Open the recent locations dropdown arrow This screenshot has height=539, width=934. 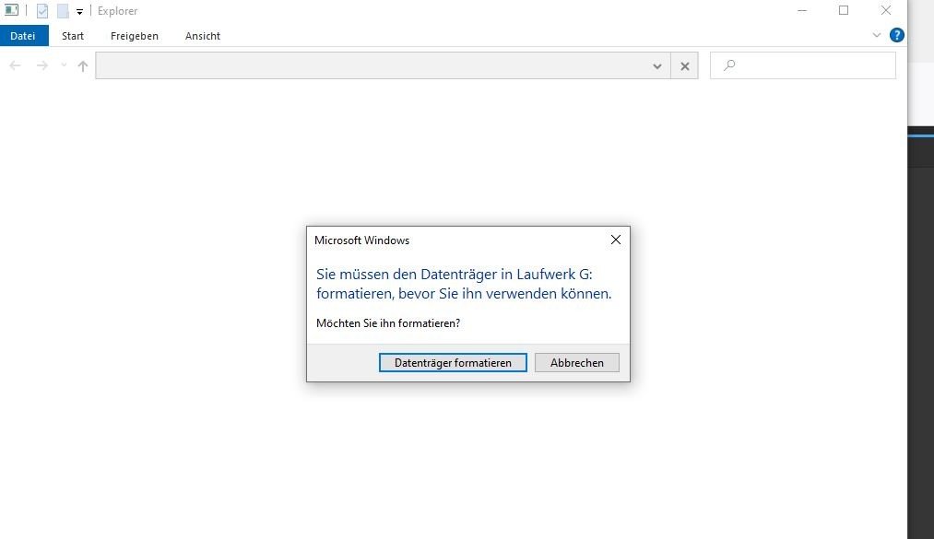coord(63,65)
